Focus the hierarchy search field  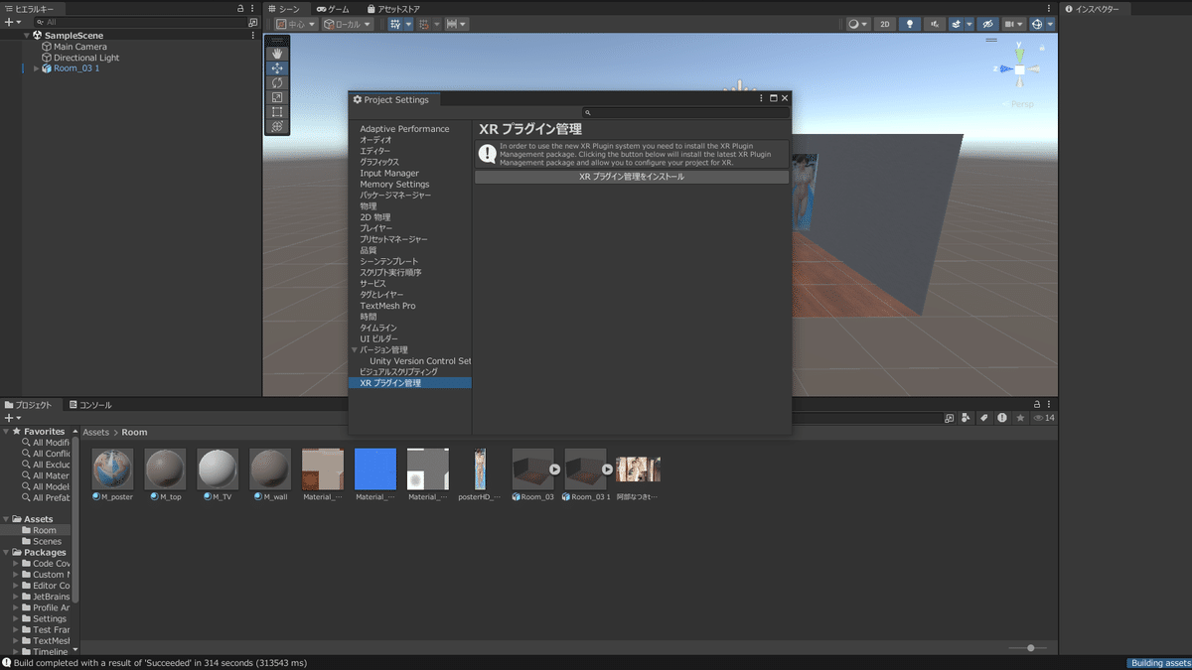point(139,21)
